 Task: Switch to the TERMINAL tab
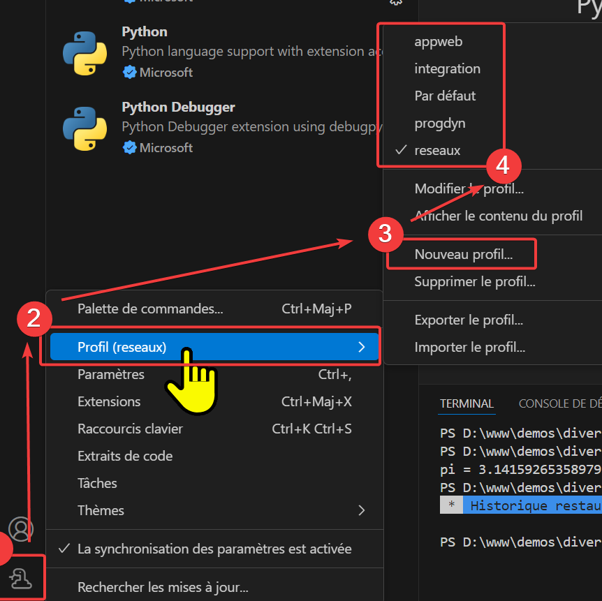tap(467, 403)
